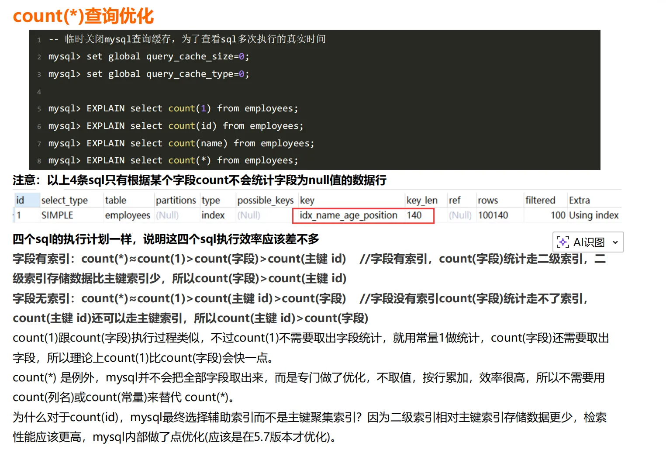Click the employees table cell
The image size is (666, 460).
128,215
